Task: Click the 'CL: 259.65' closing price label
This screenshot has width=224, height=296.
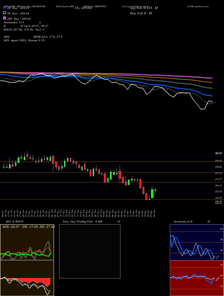Action: point(83,8)
